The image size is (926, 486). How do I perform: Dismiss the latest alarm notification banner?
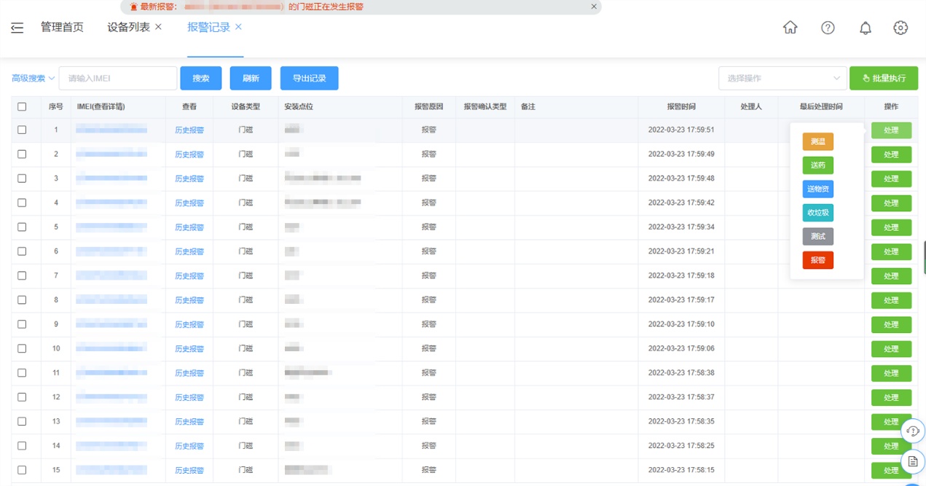click(x=594, y=7)
